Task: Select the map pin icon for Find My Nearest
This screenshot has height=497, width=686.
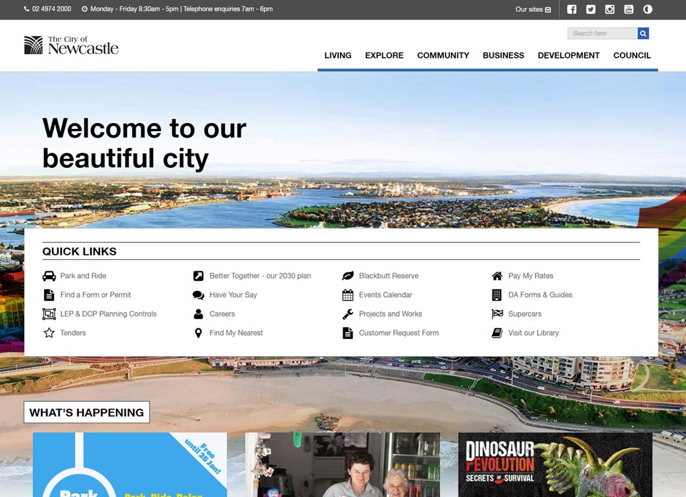Action: [198, 332]
